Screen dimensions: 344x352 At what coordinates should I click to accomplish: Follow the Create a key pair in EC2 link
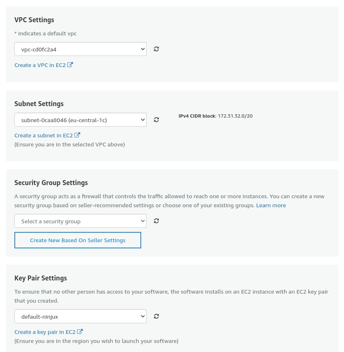45,332
